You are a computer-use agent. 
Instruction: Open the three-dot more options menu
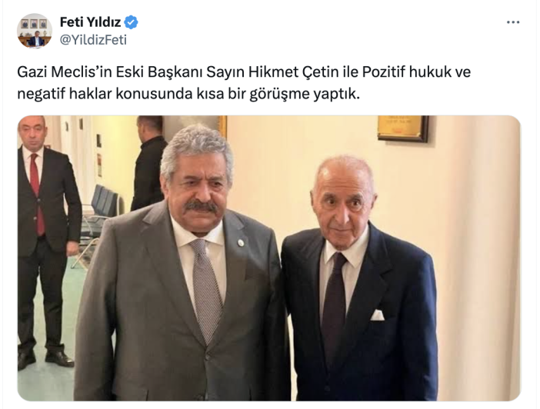(513, 22)
